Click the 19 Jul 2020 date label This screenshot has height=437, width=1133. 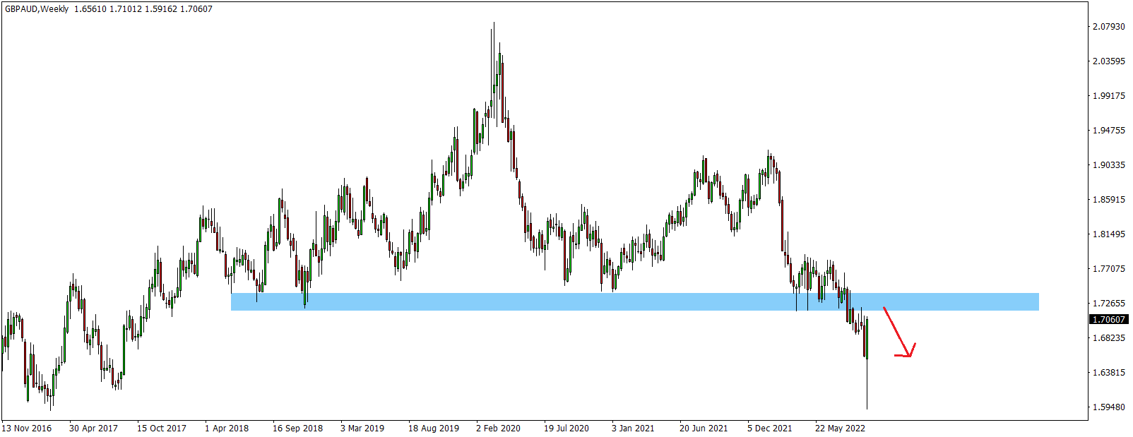(566, 429)
